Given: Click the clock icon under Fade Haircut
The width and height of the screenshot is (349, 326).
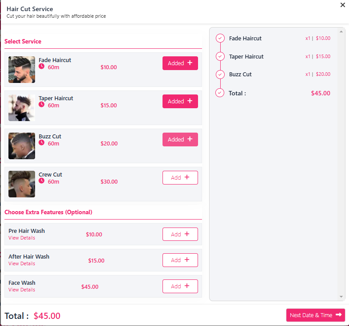Looking at the screenshot, I should click(41, 66).
